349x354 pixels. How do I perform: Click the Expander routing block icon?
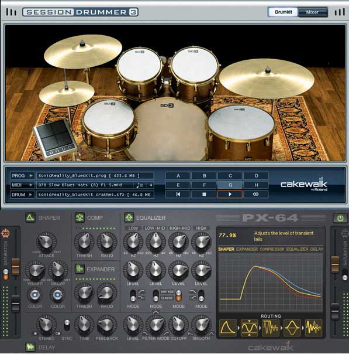271,328
